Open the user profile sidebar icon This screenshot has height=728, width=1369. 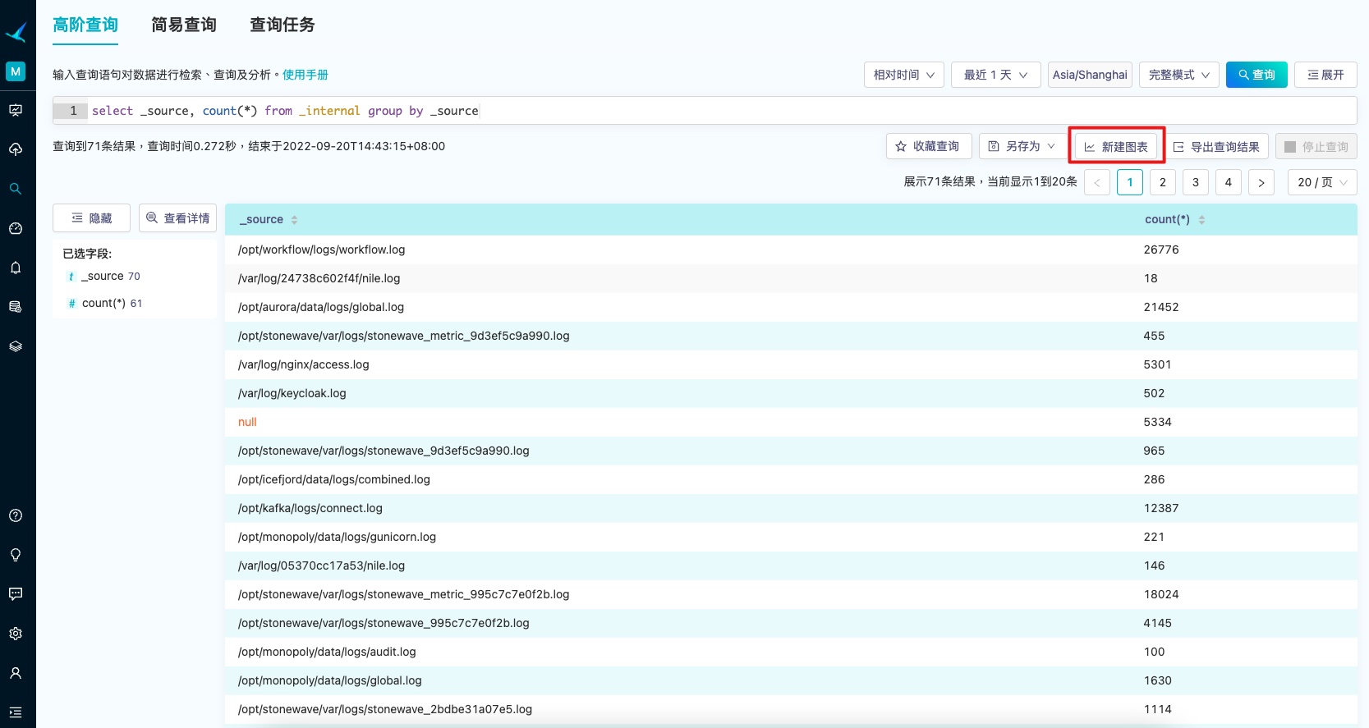16,673
